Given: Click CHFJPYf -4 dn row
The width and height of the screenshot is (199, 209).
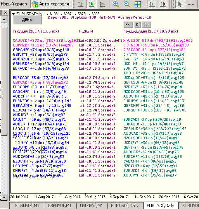Looking at the screenshot, I should point(39,171).
